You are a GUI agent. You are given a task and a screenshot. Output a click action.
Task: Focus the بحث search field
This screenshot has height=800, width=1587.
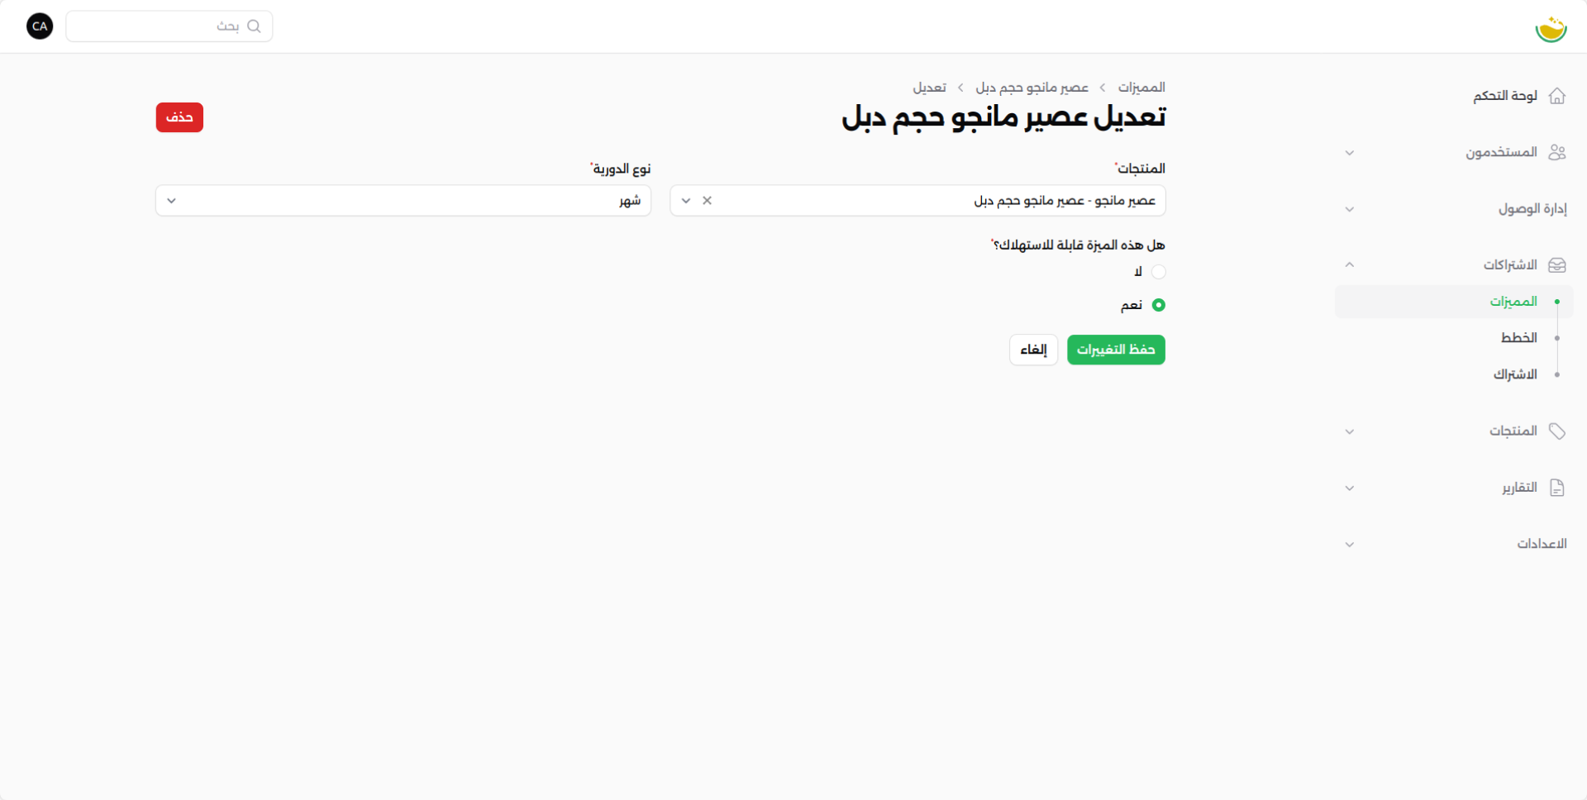tap(169, 26)
